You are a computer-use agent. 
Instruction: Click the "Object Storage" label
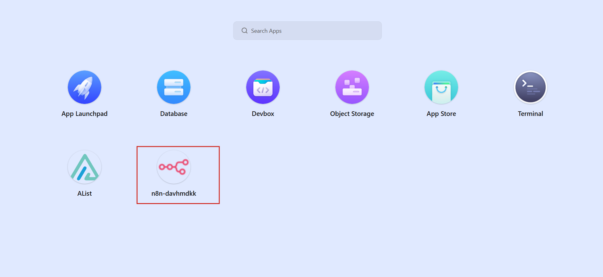coord(352,114)
